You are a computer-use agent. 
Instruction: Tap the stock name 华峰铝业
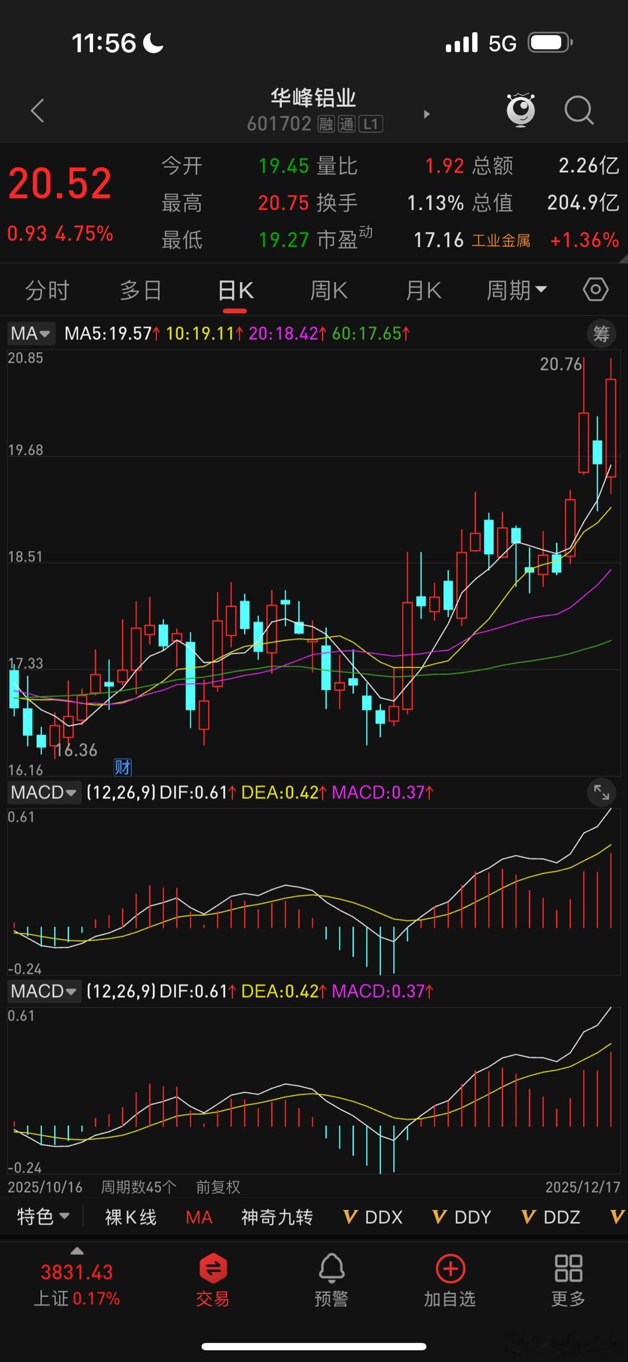point(313,98)
